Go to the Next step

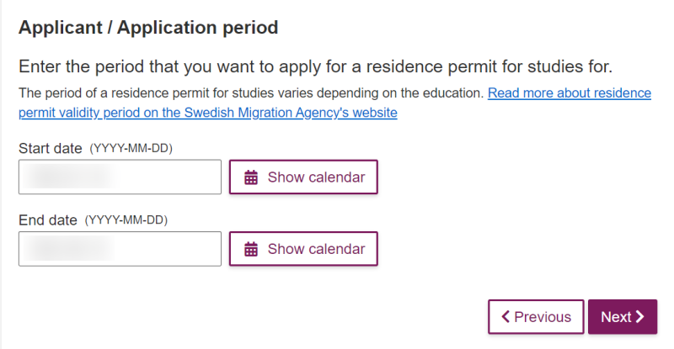[623, 317]
